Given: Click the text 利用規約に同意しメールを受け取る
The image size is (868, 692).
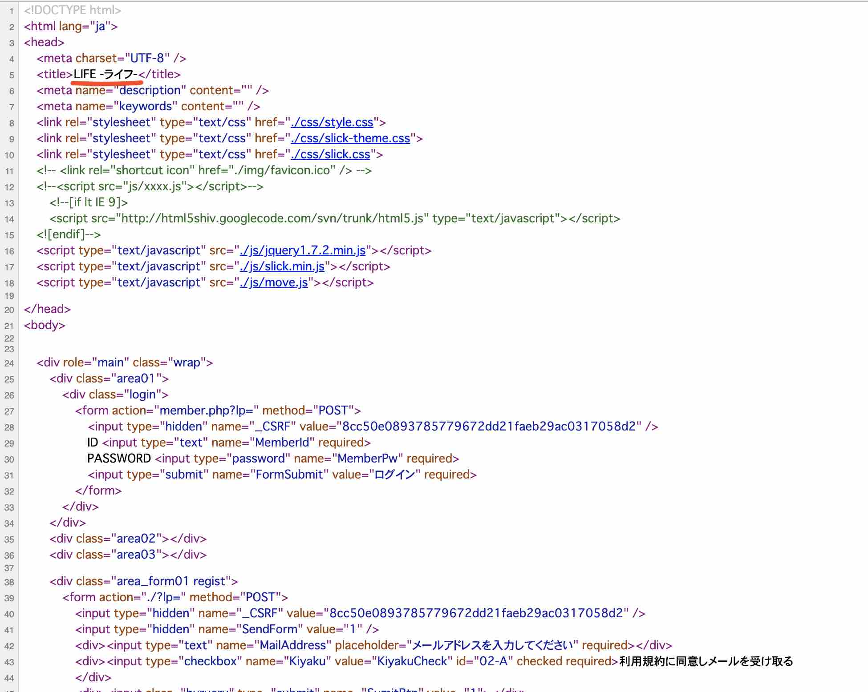Looking at the screenshot, I should tap(706, 661).
